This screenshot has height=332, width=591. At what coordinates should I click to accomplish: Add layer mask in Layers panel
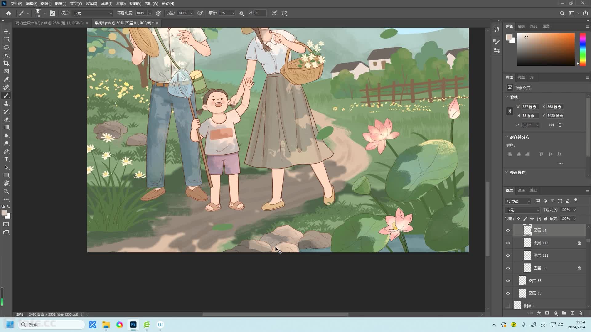tap(547, 313)
